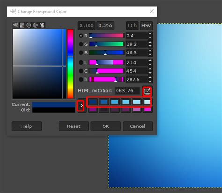The width and height of the screenshot is (222, 193).
Task: Select the G channel radio button
Action: coord(81,44)
